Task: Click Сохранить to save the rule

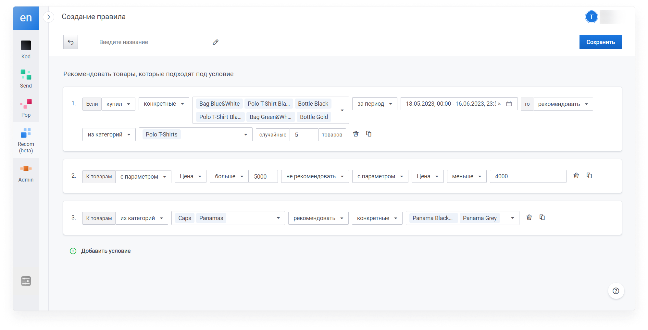Action: point(600,42)
